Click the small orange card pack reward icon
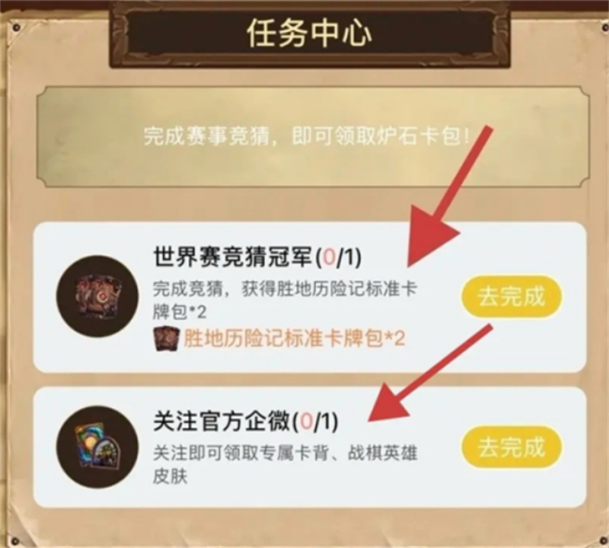Screen dimensions: 609x548 pyautogui.click(x=166, y=339)
